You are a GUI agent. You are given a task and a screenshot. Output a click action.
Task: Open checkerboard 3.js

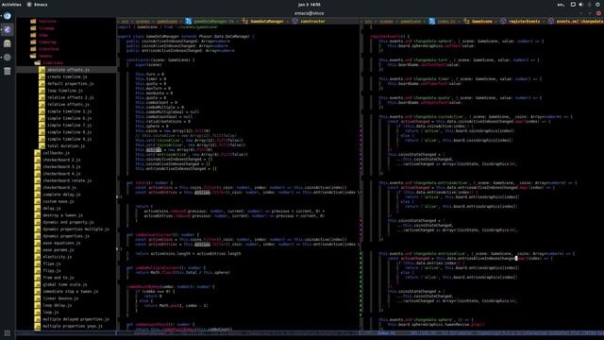coord(61,167)
